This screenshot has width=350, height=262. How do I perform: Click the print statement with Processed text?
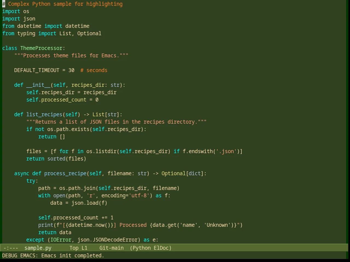(x=141, y=225)
